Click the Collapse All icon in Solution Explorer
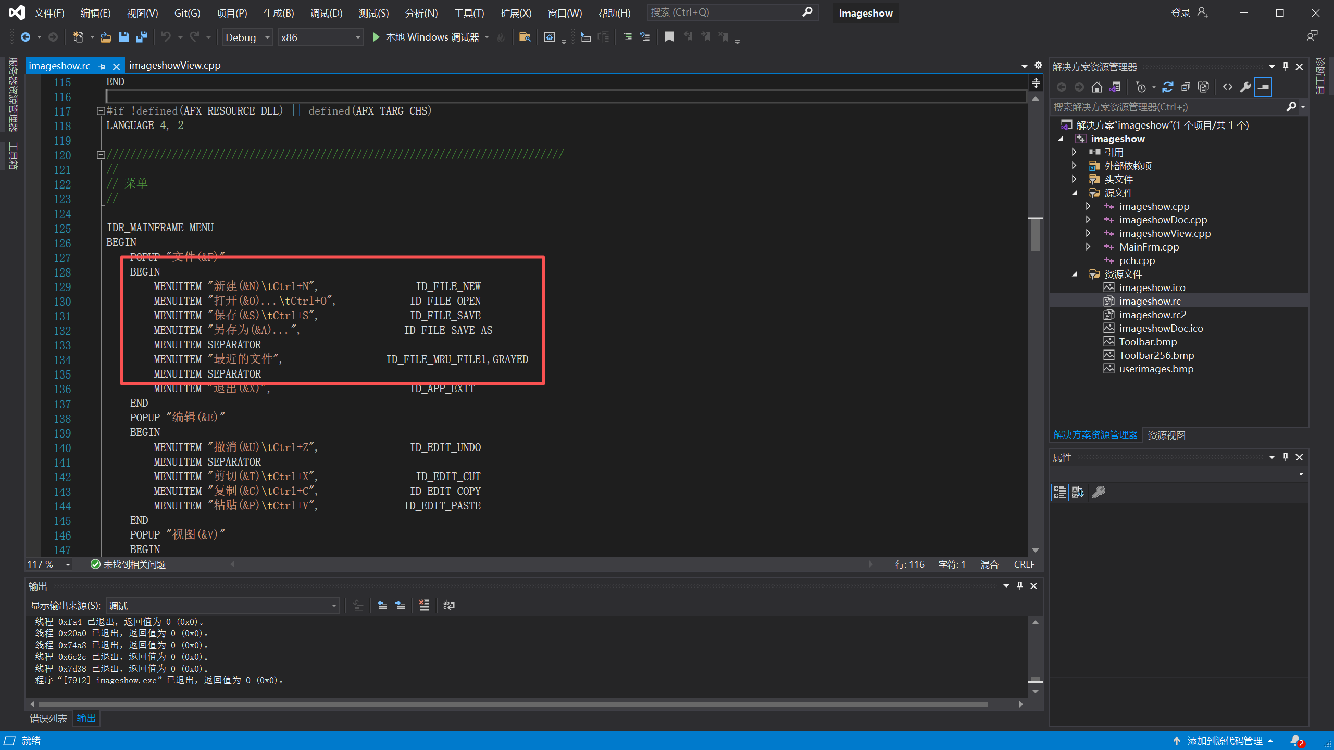 [1186, 87]
